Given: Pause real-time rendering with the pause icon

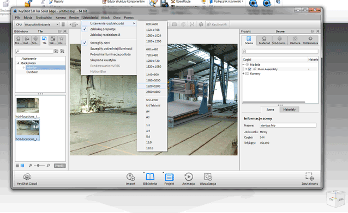Looking at the screenshot, I should click(x=63, y=24).
